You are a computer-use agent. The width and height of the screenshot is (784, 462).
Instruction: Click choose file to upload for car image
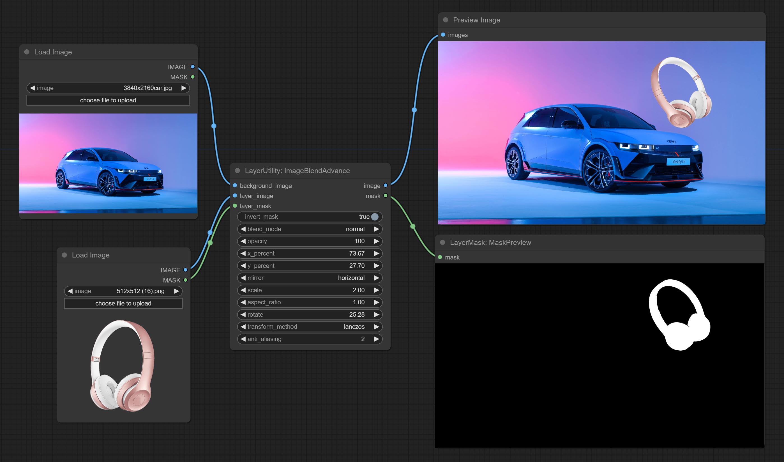point(108,100)
